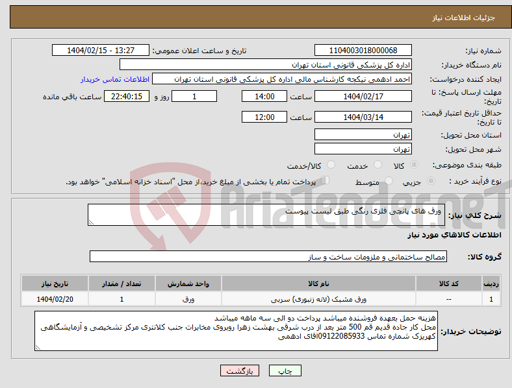Click the delivery city field تهران

pos(363,149)
